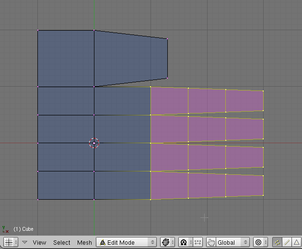This screenshot has height=249, width=302.
Task: Open the Edit Mode dropdown
Action: tap(126, 242)
